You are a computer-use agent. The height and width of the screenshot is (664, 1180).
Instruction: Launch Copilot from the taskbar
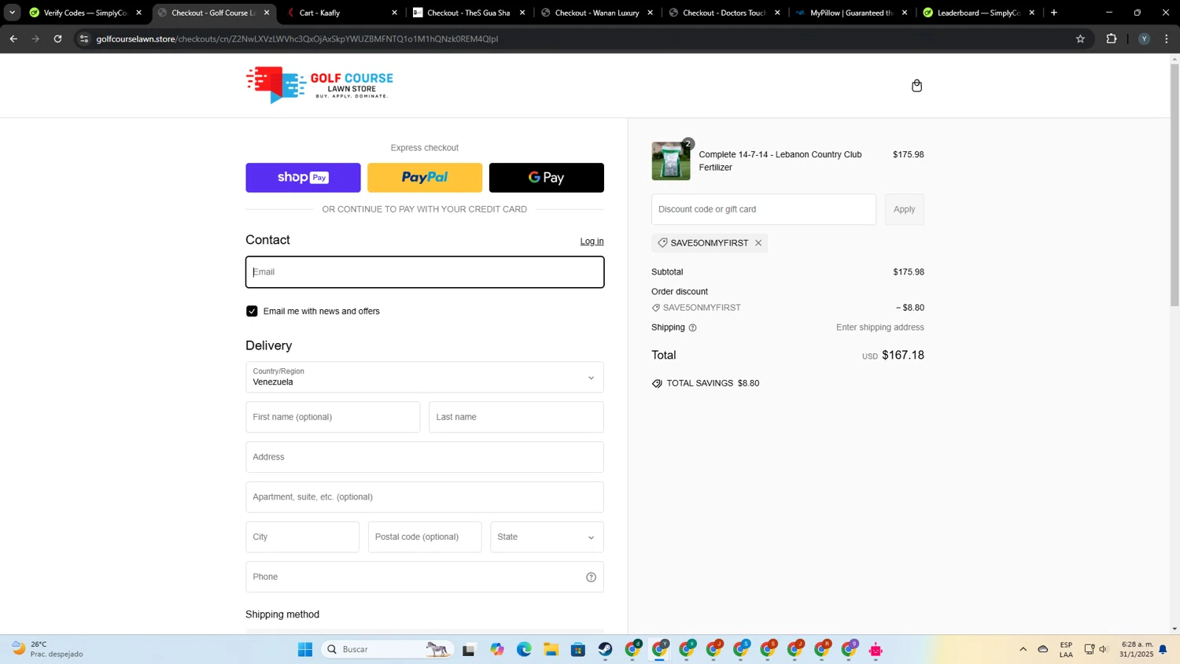point(497,650)
